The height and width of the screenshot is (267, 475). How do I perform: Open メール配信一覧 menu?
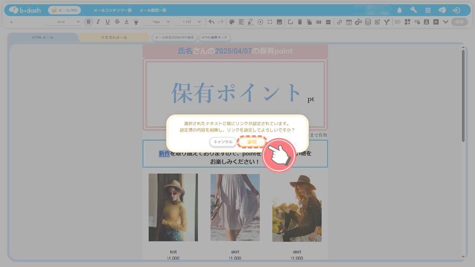pos(153,10)
